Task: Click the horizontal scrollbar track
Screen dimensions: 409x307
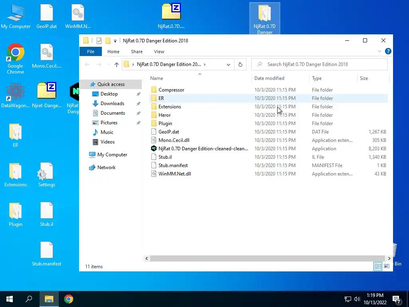Action: [x=268, y=258]
